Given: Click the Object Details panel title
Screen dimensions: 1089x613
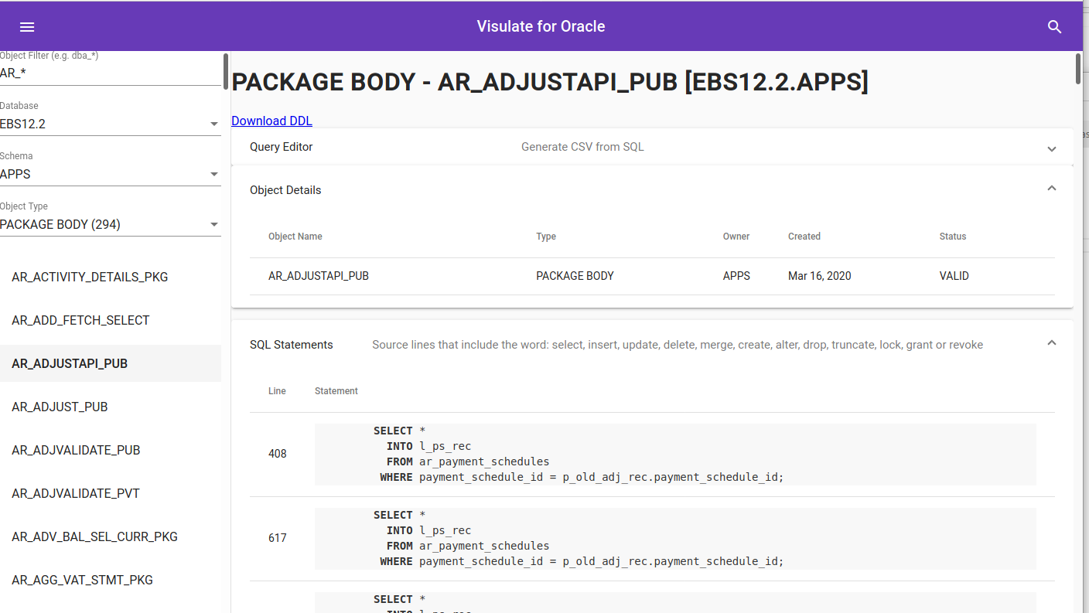Looking at the screenshot, I should tap(285, 190).
